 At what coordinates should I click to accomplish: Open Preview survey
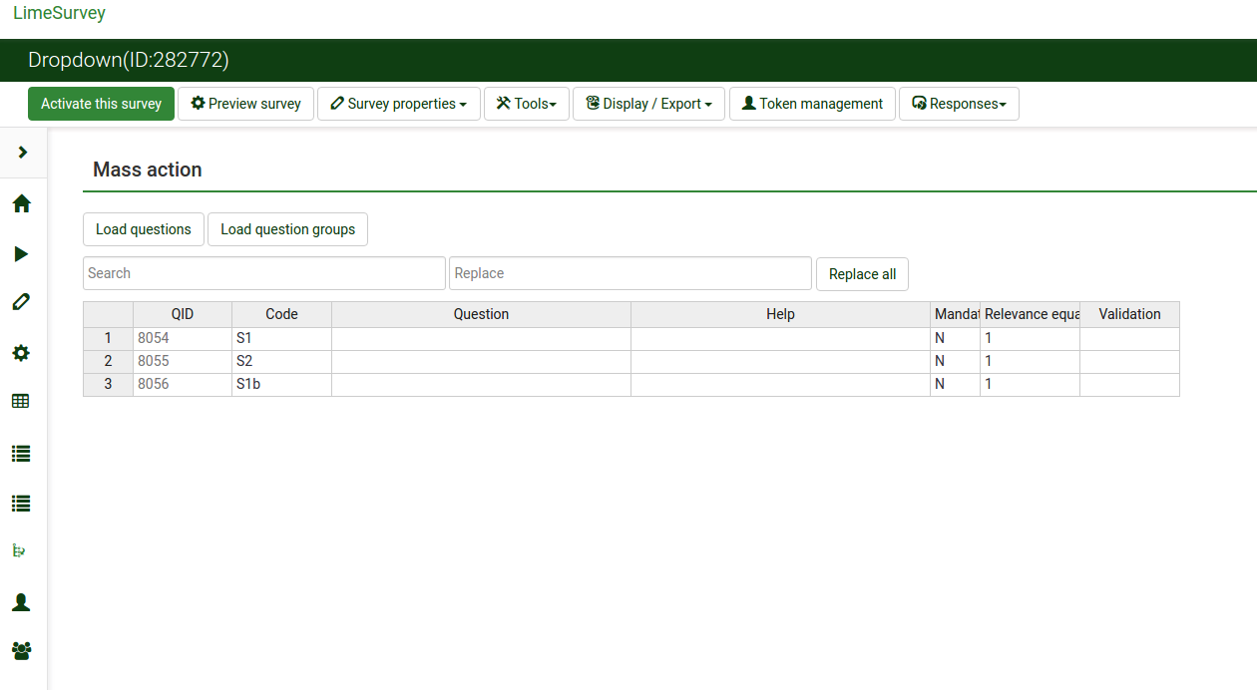(245, 104)
